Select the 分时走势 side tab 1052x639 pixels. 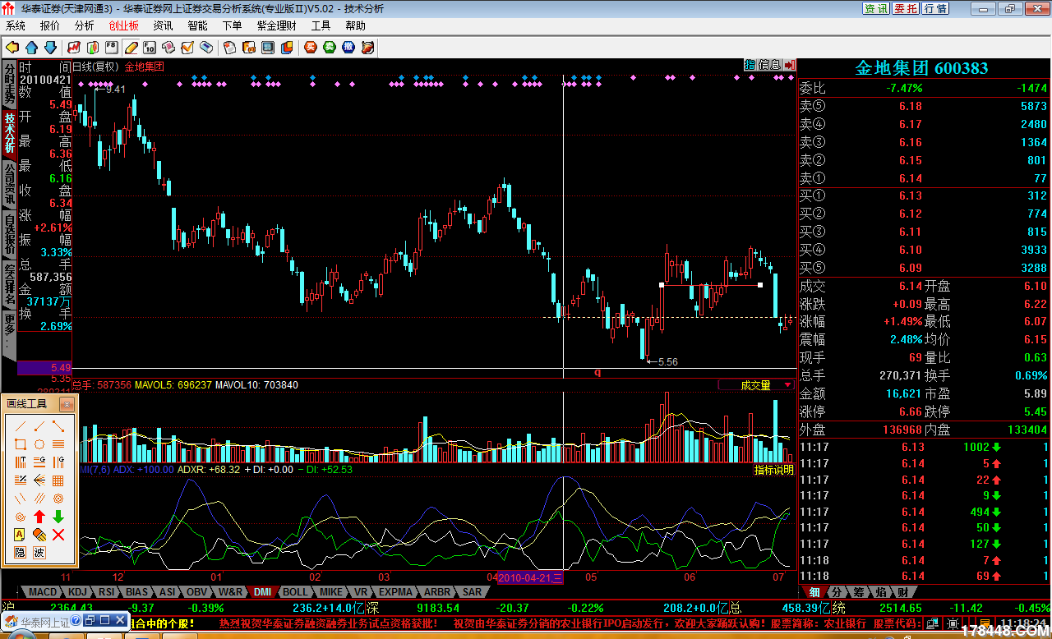[x=8, y=82]
